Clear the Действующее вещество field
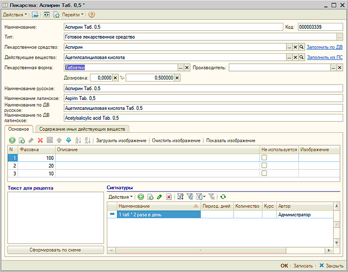348x272 pixels. pyautogui.click(x=295, y=58)
